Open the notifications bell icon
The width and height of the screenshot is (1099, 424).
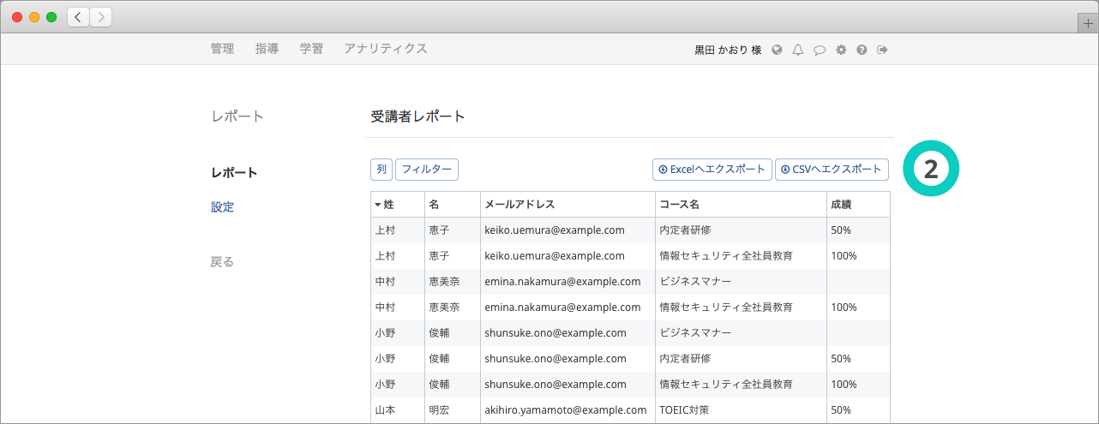(798, 50)
